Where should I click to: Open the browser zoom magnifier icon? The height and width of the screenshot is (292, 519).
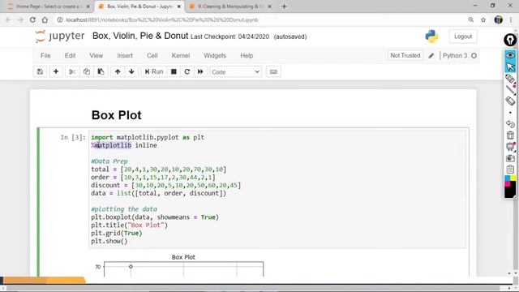tap(470, 19)
